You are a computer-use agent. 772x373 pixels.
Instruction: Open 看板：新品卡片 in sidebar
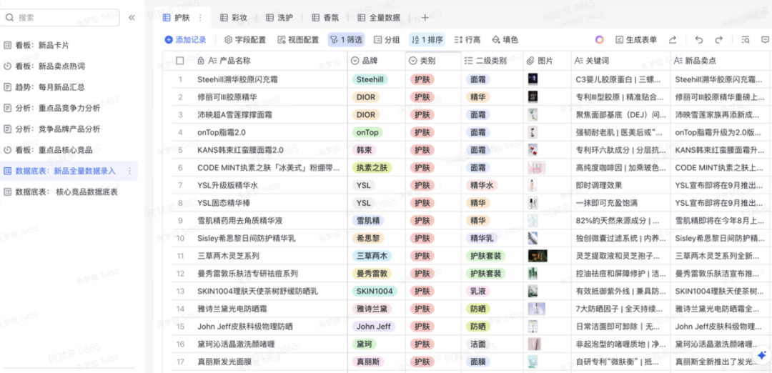tap(69, 45)
